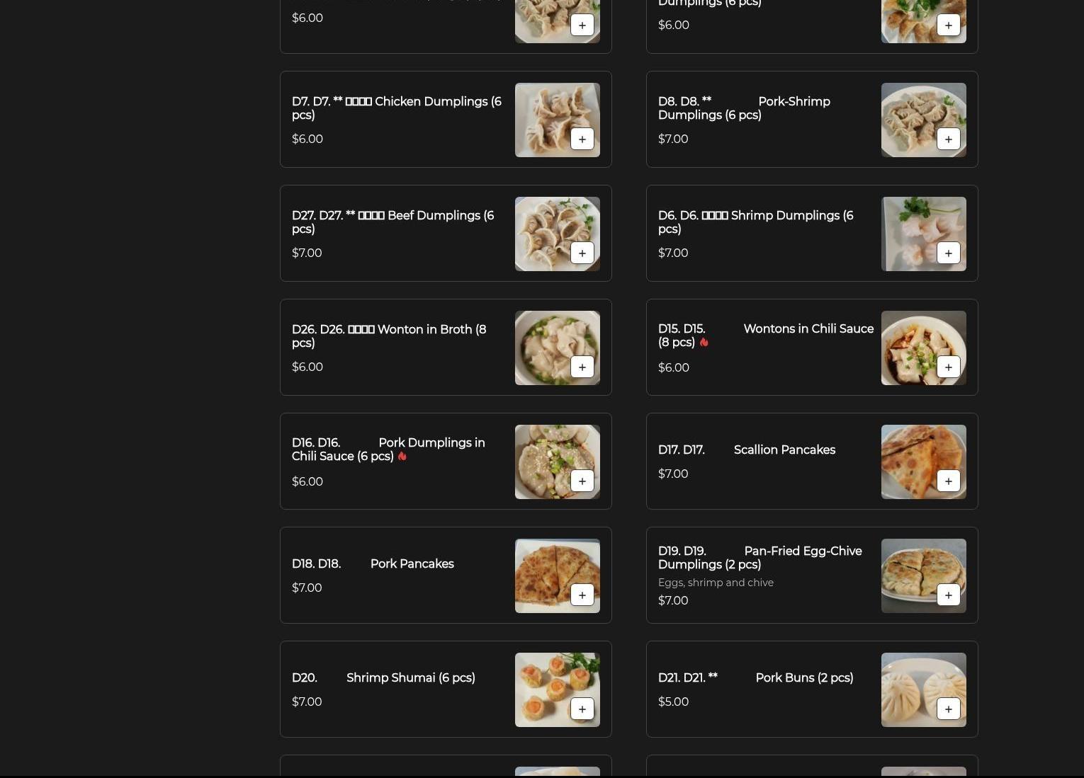Click plus on D27 Beef Dumplings
1084x778 pixels.
click(582, 253)
